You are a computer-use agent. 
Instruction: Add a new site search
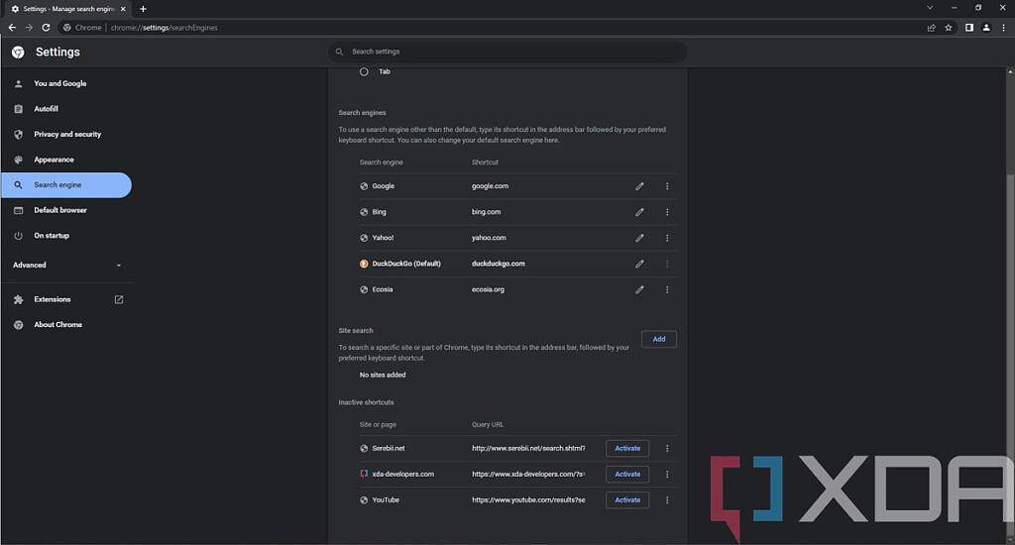coord(659,339)
